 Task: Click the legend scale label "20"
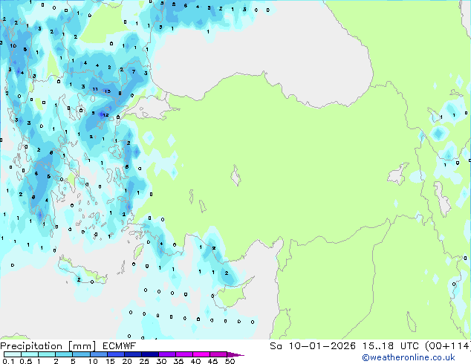click(x=127, y=361)
